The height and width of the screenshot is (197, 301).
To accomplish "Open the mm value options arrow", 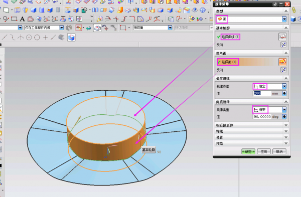I will [x=284, y=93].
